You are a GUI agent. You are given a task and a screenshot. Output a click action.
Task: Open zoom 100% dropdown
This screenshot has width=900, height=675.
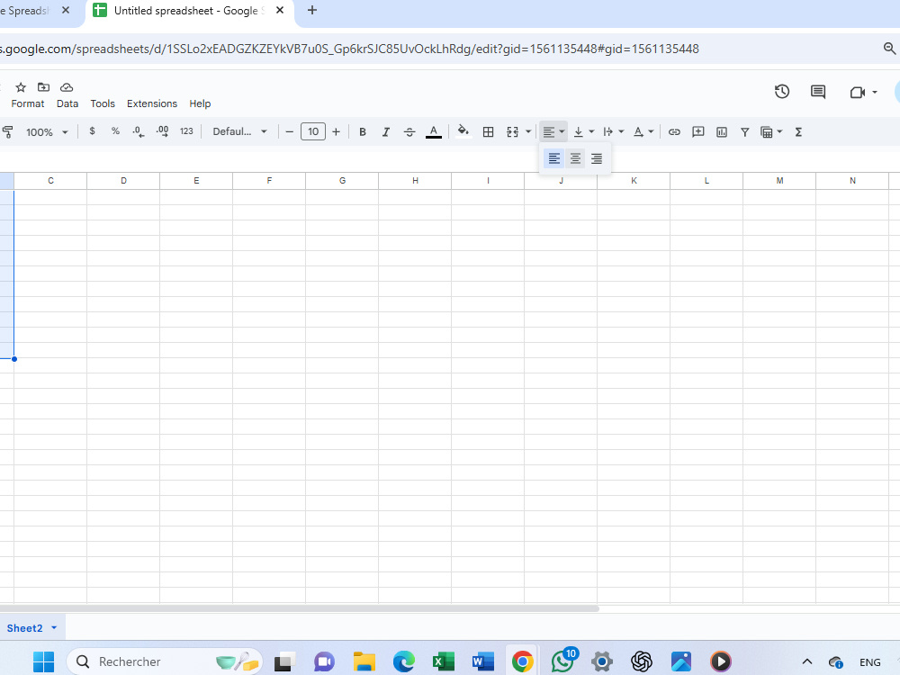[x=47, y=132]
